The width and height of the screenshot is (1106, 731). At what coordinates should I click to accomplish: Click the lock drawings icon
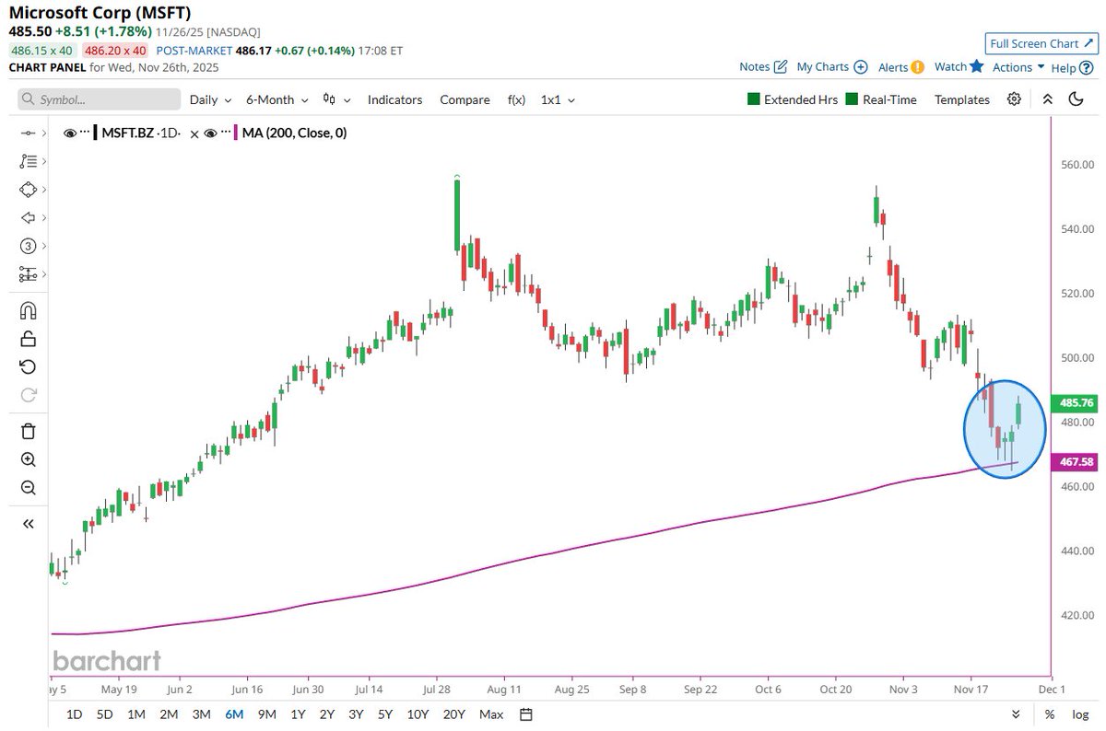click(28, 338)
